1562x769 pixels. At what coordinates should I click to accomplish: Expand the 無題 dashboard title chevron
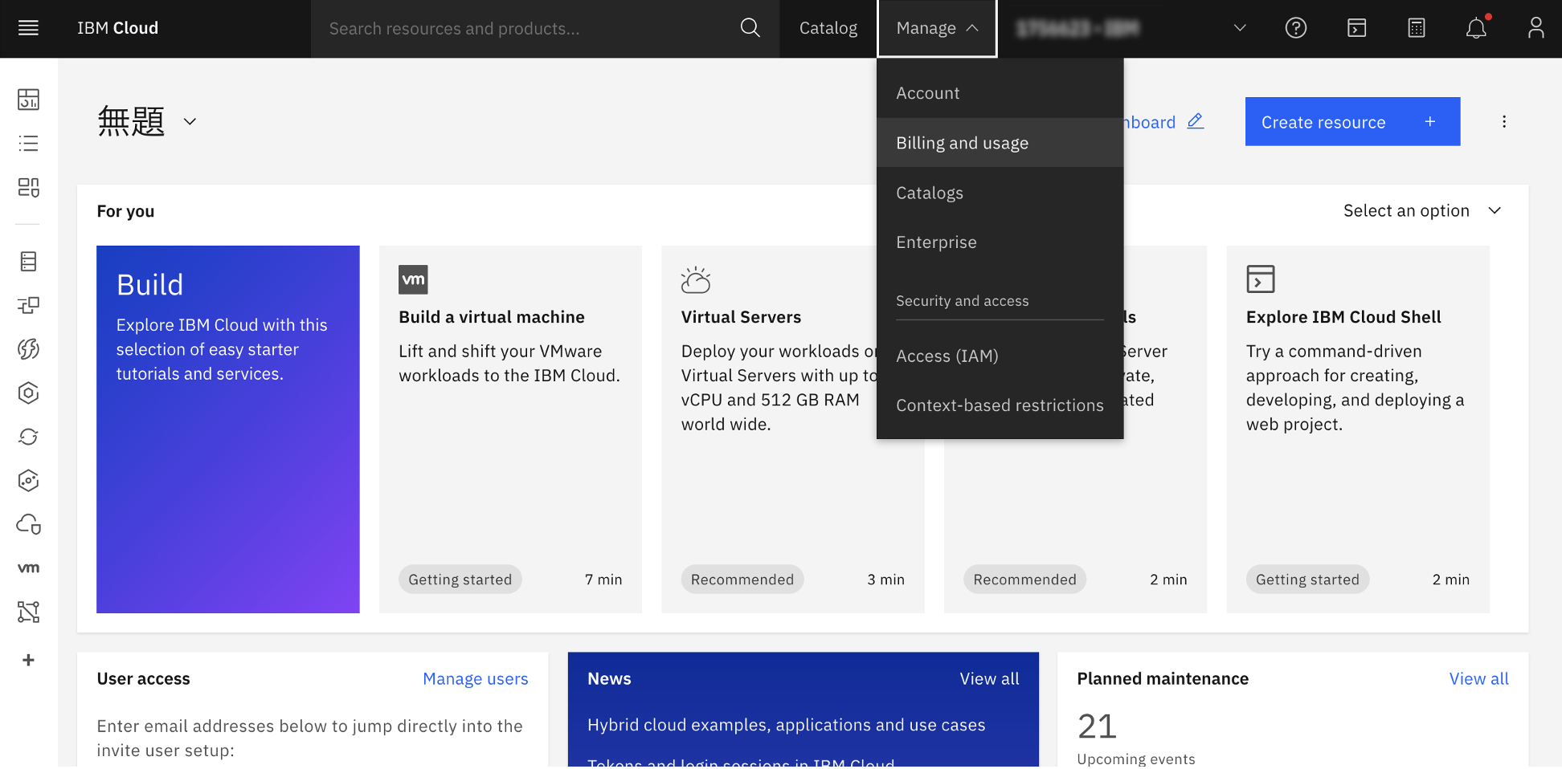pyautogui.click(x=190, y=122)
